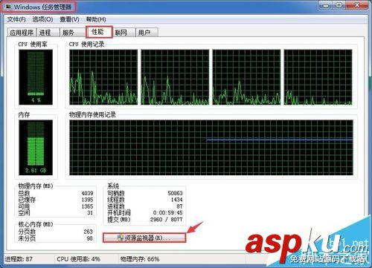Switch to the 应用程序 tab
372x268 pixels.
click(x=22, y=33)
